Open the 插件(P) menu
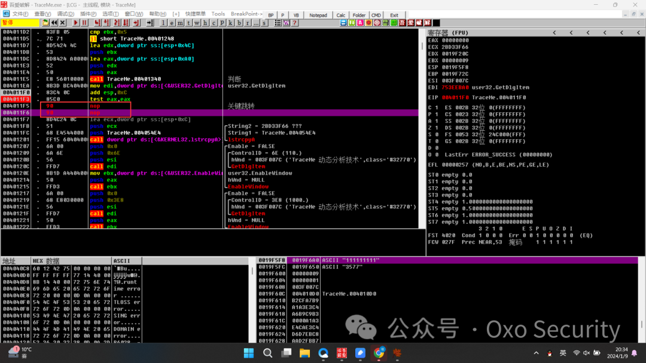The image size is (646, 363). (x=88, y=14)
